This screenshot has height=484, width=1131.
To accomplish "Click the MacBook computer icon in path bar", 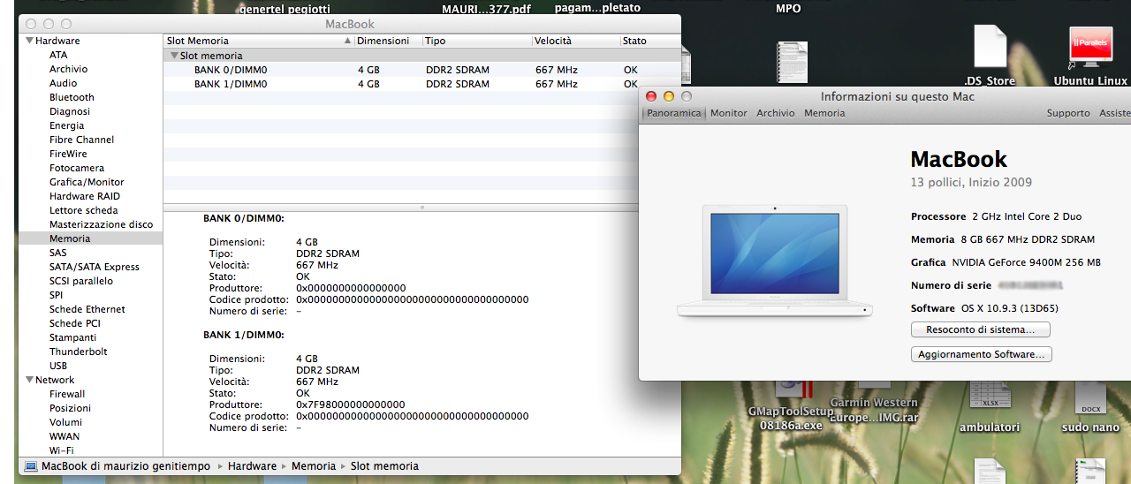I will tap(31, 466).
